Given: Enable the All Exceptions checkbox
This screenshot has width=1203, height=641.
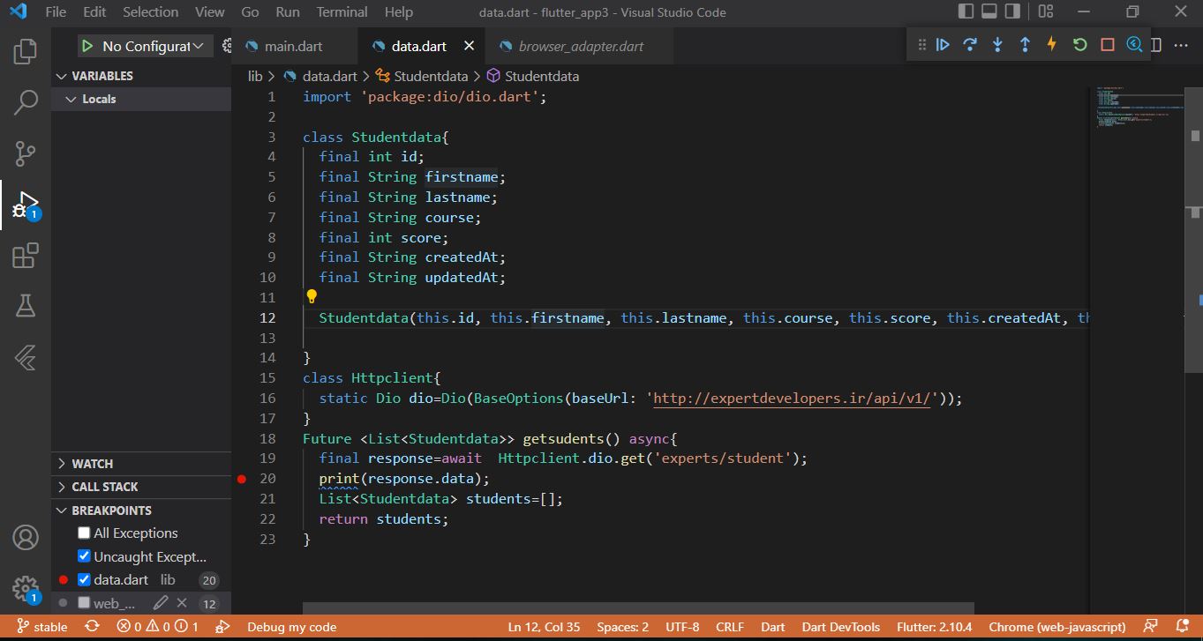Looking at the screenshot, I should tap(84, 533).
